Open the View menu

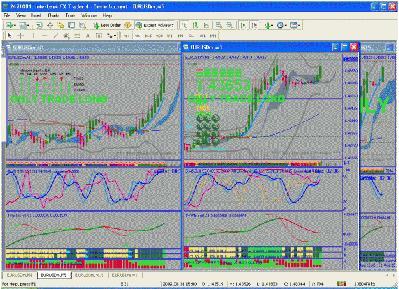(20, 15)
